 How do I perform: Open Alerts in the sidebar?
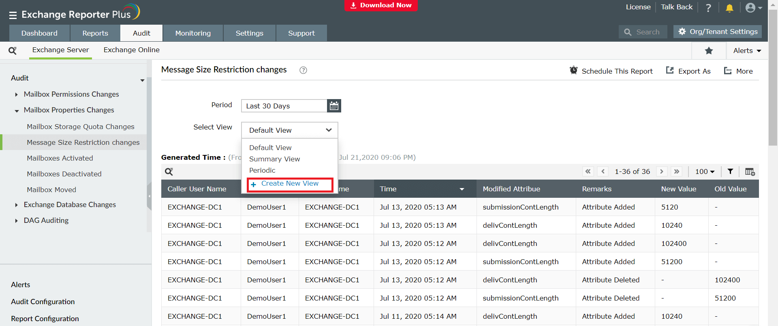pyautogui.click(x=21, y=285)
